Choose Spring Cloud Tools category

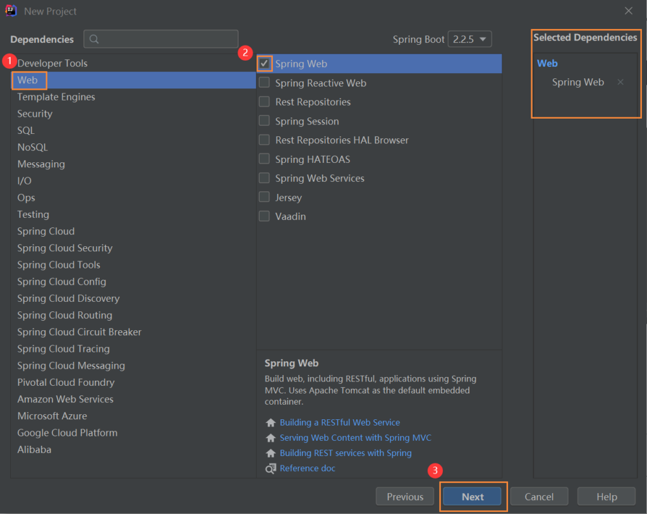click(133, 265)
